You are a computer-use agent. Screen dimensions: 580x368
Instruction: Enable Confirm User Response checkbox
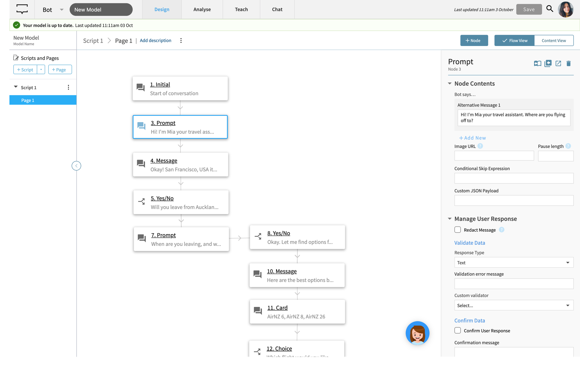click(457, 330)
